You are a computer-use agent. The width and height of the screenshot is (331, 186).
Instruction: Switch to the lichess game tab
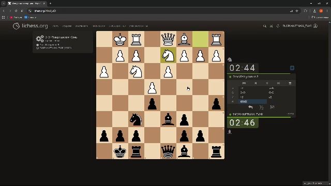26,4
